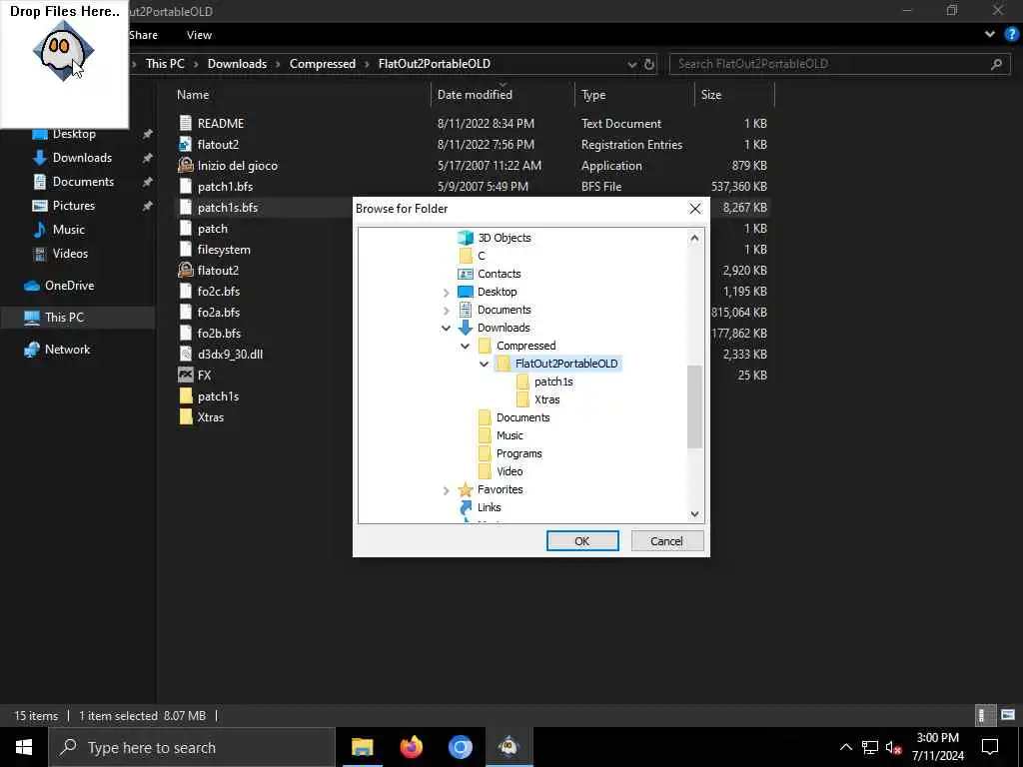The width and height of the screenshot is (1023, 767).
Task: Switch to large icons view in status bar
Action: tap(1007, 715)
